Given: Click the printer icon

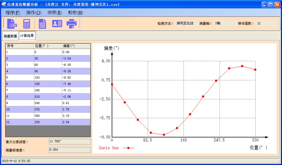Looking at the screenshot, I should click(72, 24).
